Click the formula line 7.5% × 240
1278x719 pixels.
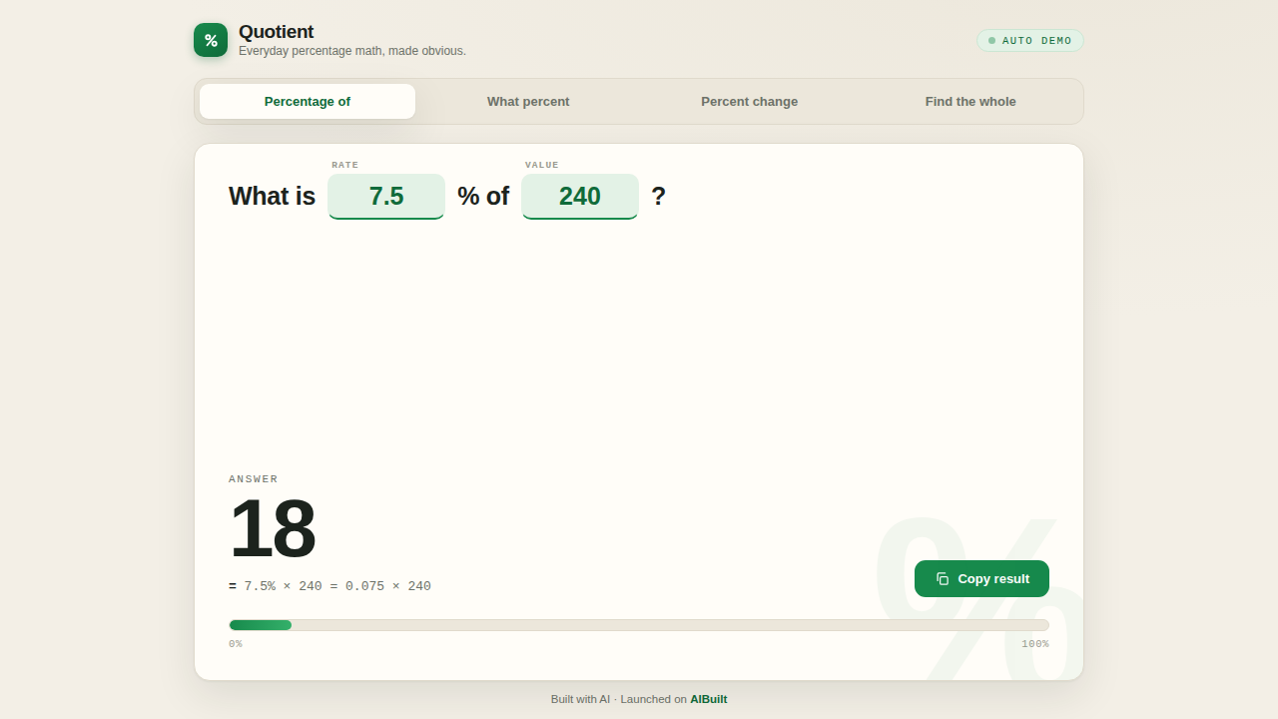330,586
